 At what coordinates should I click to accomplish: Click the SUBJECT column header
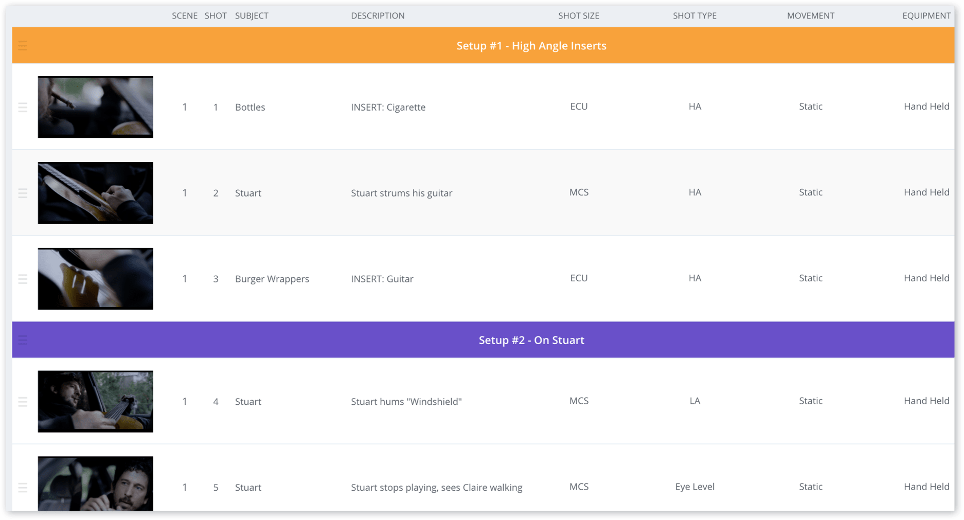pos(252,15)
